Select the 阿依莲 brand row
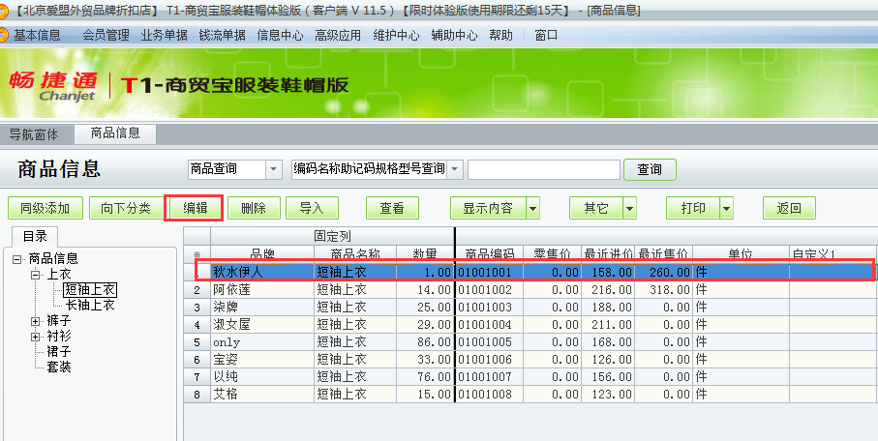878x441 pixels. [x=262, y=290]
